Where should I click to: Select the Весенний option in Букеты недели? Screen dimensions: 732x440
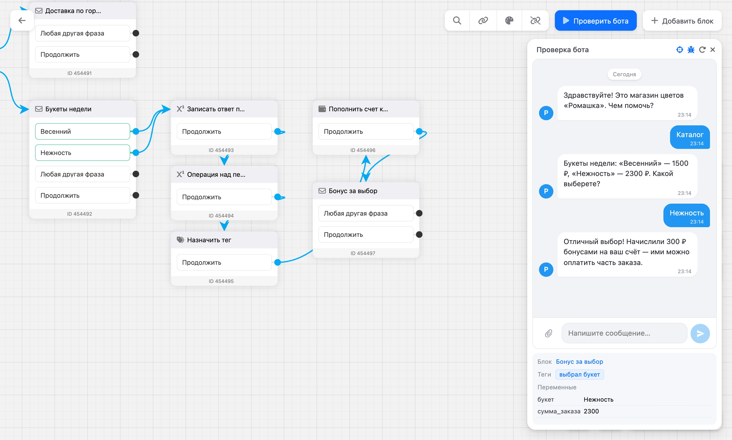(82, 131)
